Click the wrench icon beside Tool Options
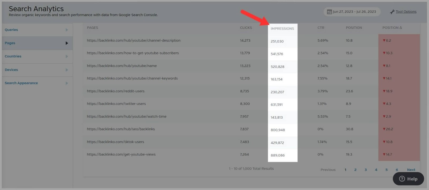The width and height of the screenshot is (429, 190). (392, 12)
